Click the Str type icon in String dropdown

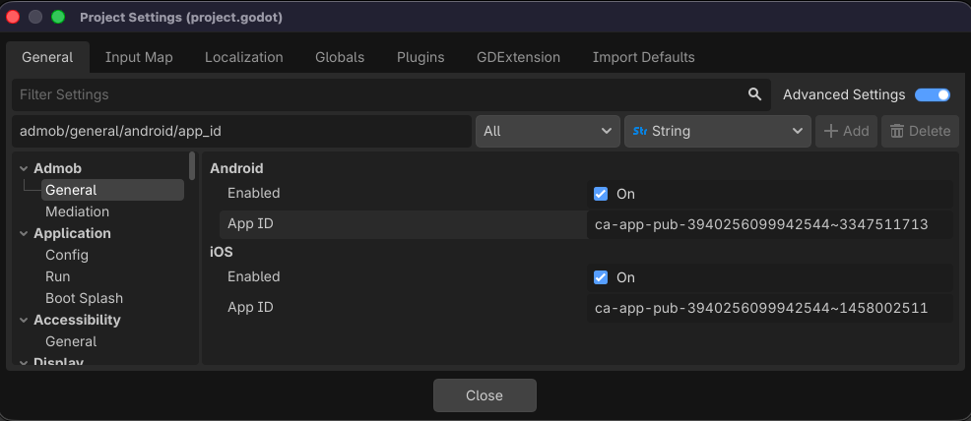coord(640,131)
